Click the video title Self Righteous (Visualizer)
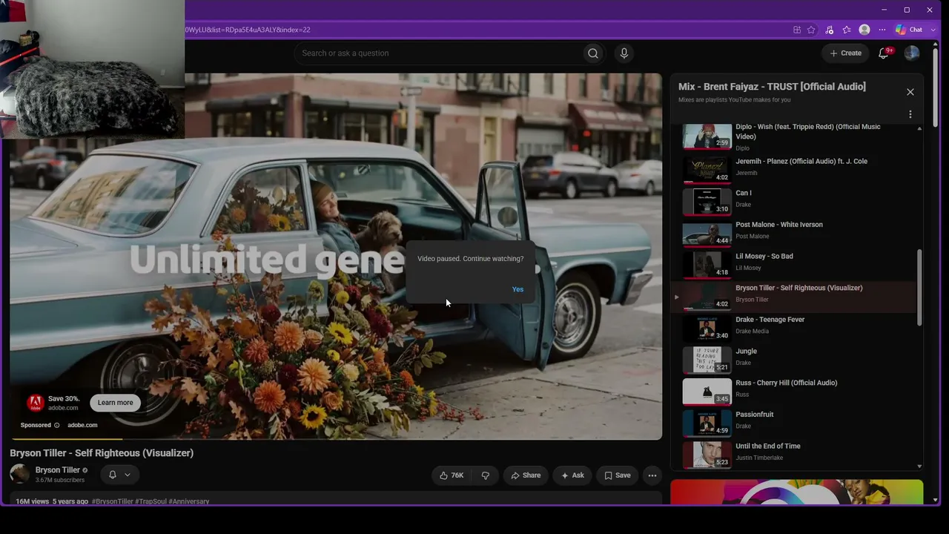The height and width of the screenshot is (534, 949). [102, 453]
